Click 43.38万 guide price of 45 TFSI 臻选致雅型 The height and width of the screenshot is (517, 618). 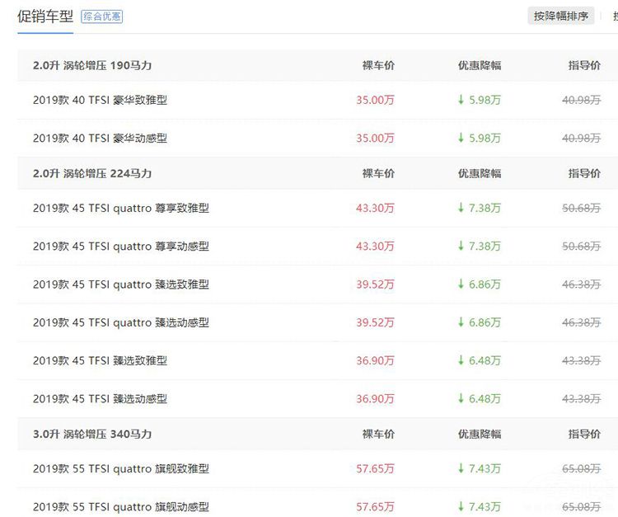(582, 361)
